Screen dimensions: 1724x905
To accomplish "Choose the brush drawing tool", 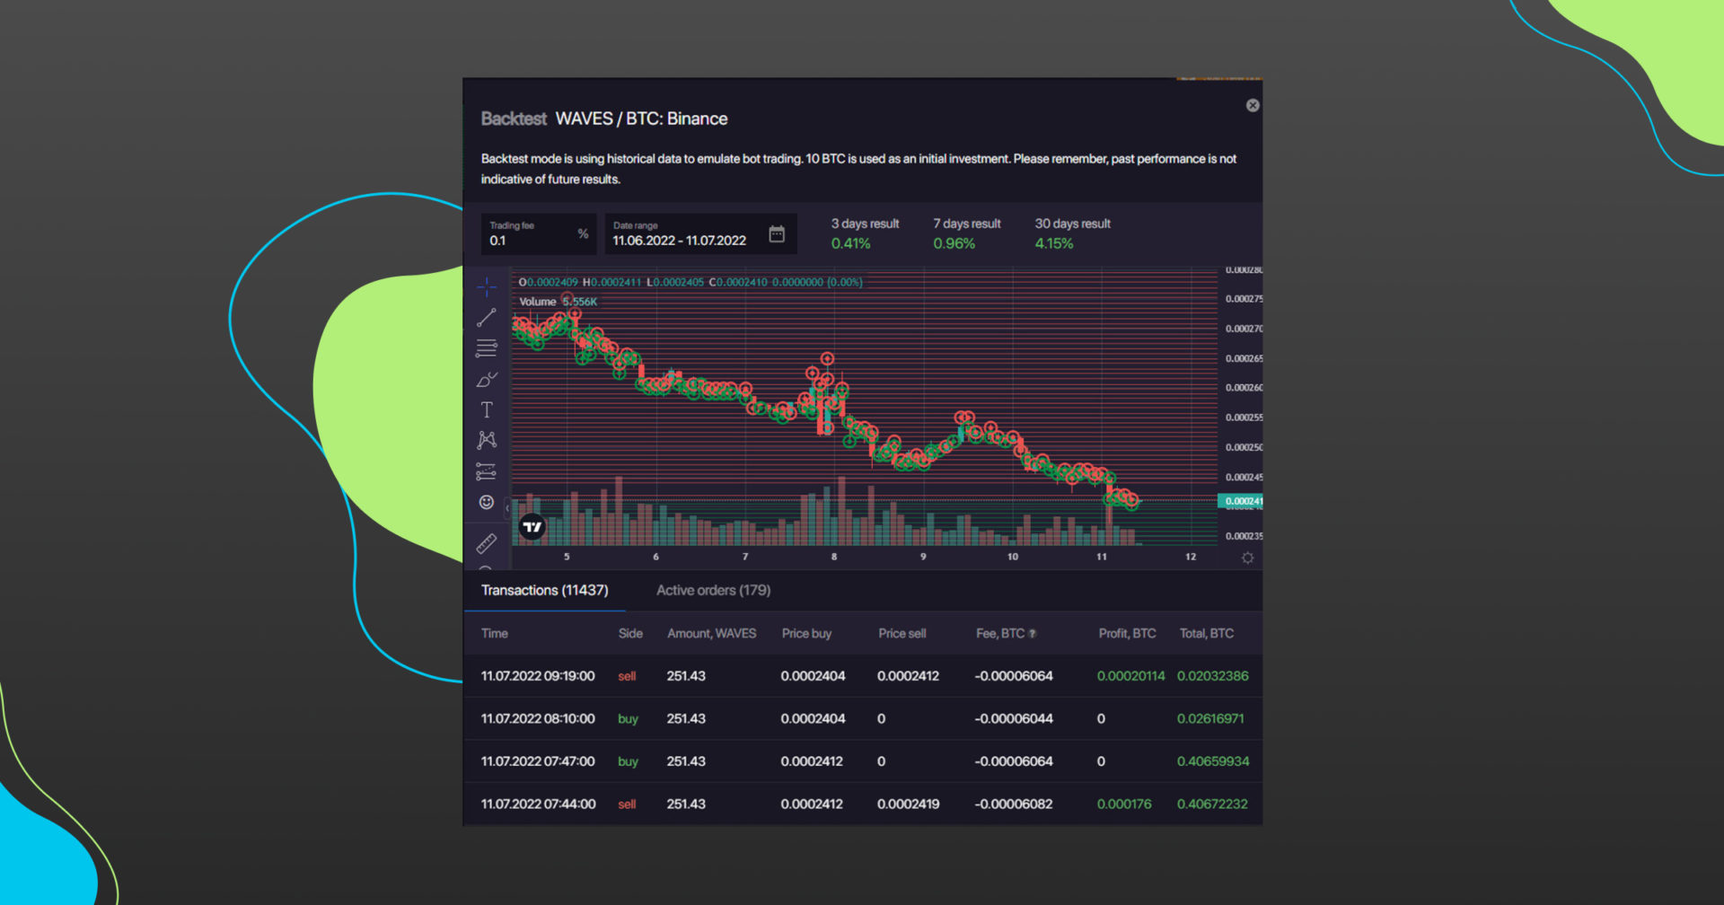I will [x=487, y=380].
